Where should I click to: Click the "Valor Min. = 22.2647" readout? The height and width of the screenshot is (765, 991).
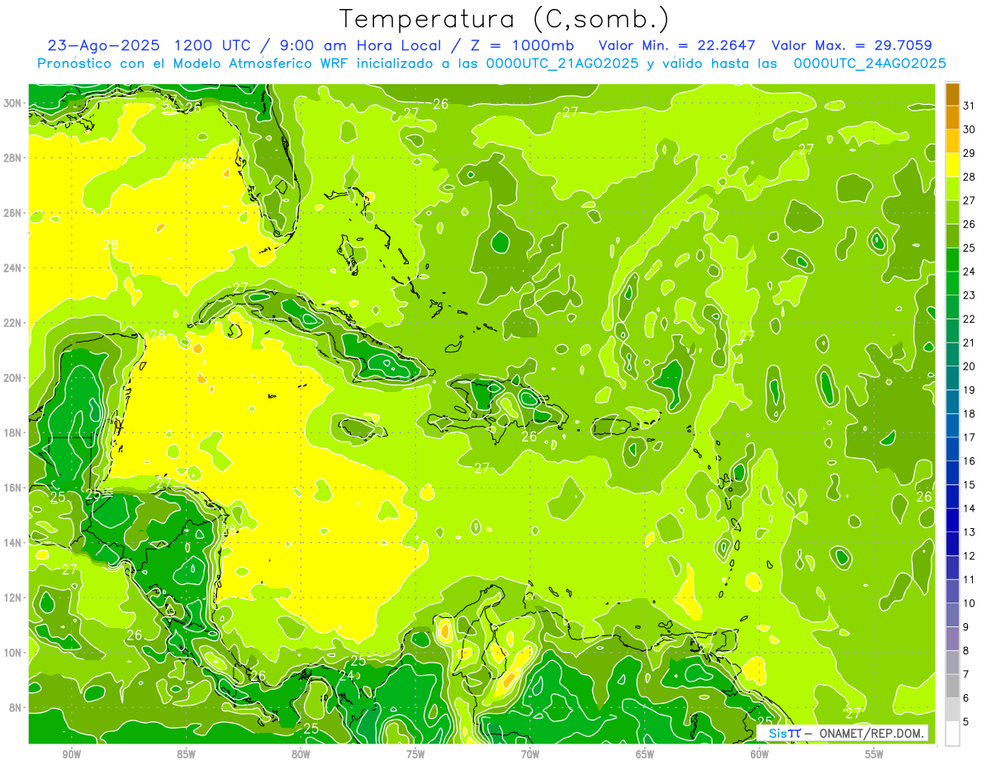(x=676, y=45)
